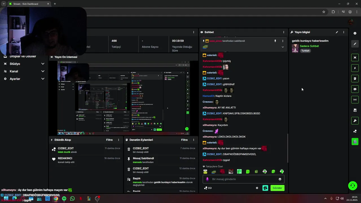Click the camera widget icon in the right rail
The height and width of the screenshot is (203, 361).
coord(355,110)
